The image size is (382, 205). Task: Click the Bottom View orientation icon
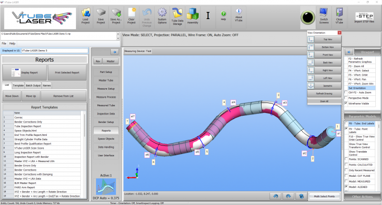(x=311, y=47)
